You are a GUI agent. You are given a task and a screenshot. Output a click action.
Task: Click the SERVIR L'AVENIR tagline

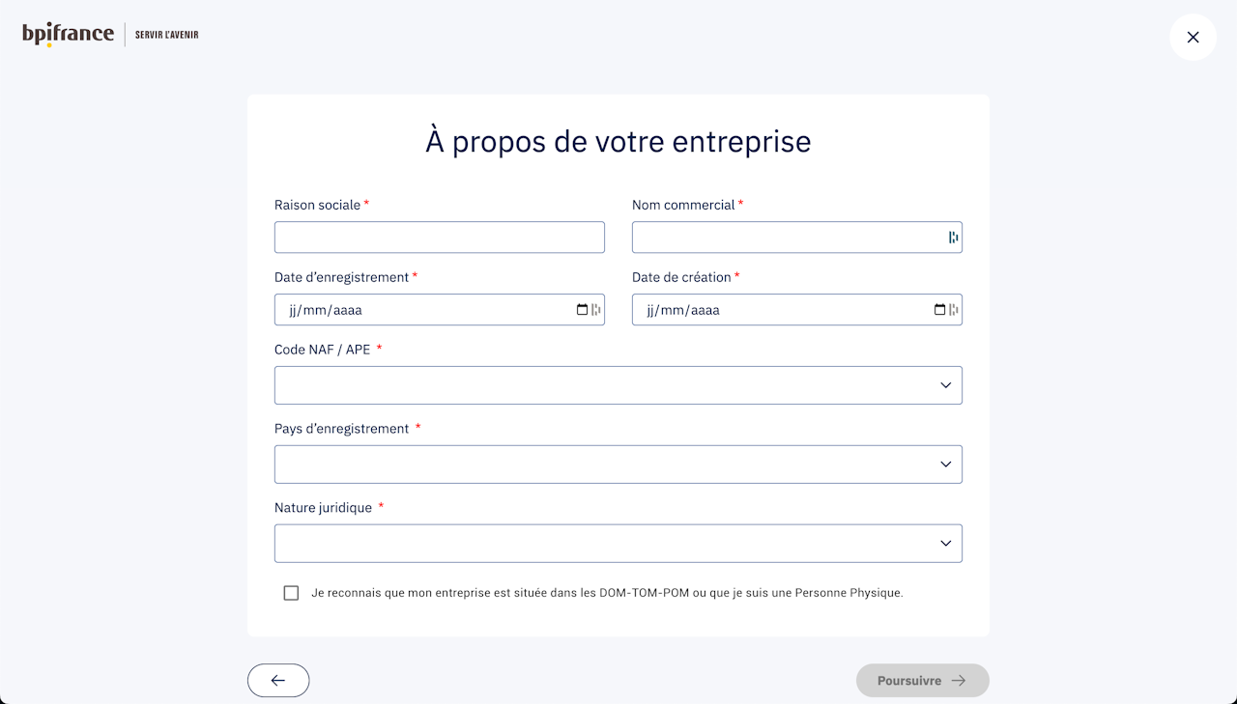coord(166,35)
